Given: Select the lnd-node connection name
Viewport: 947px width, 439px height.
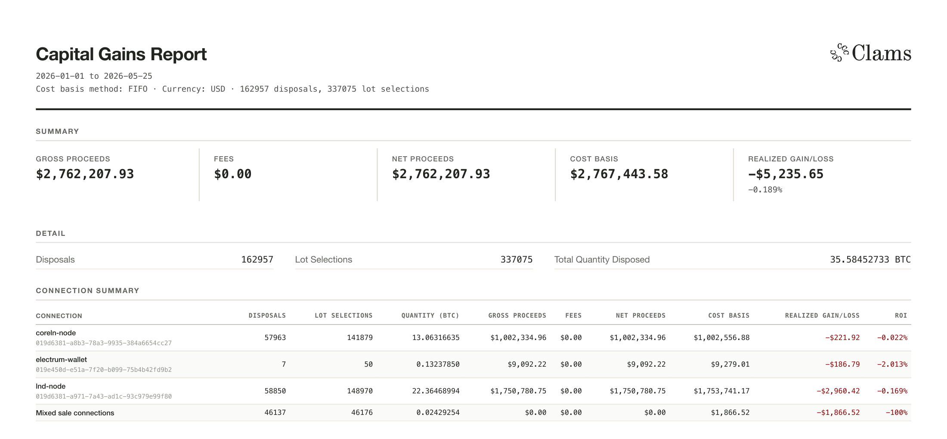Looking at the screenshot, I should pos(50,386).
